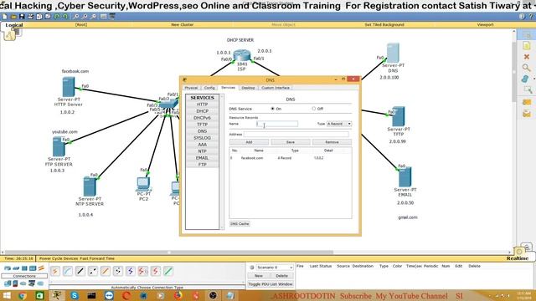Select EMAIL in the services list
This screenshot has width=536, height=301.
click(x=203, y=158)
